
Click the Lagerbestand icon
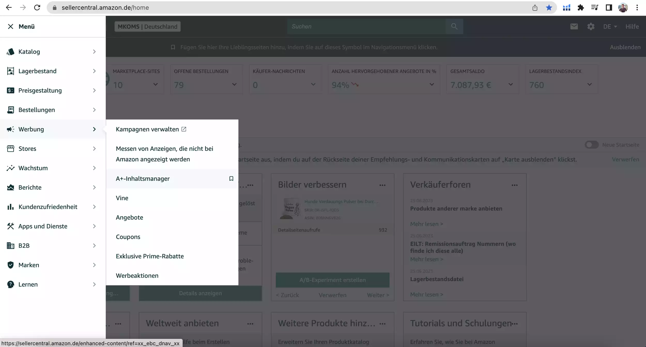(x=10, y=71)
